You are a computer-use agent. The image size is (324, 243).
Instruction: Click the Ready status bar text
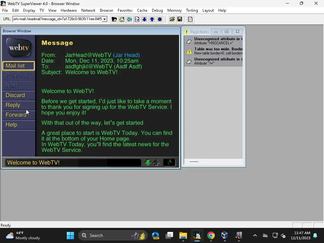[x=6, y=225]
